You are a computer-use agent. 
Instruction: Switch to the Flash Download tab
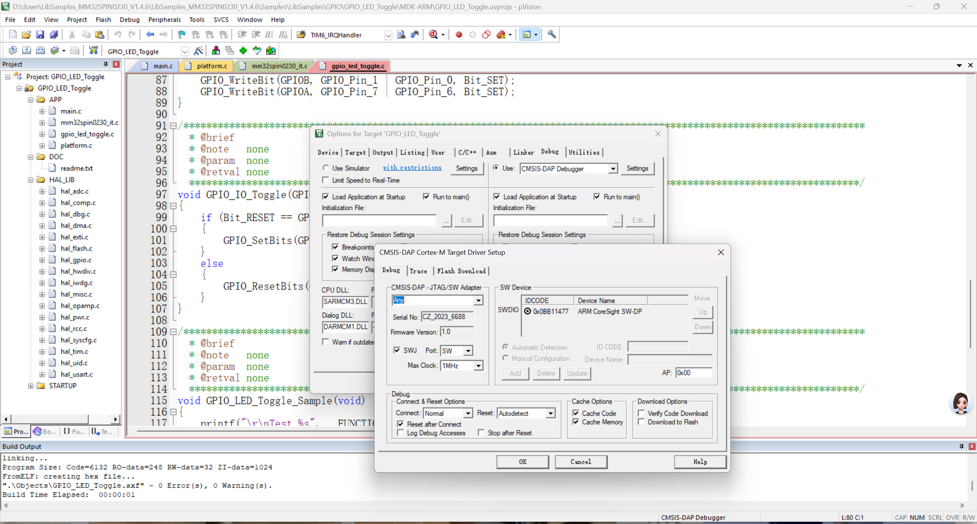pyautogui.click(x=461, y=271)
